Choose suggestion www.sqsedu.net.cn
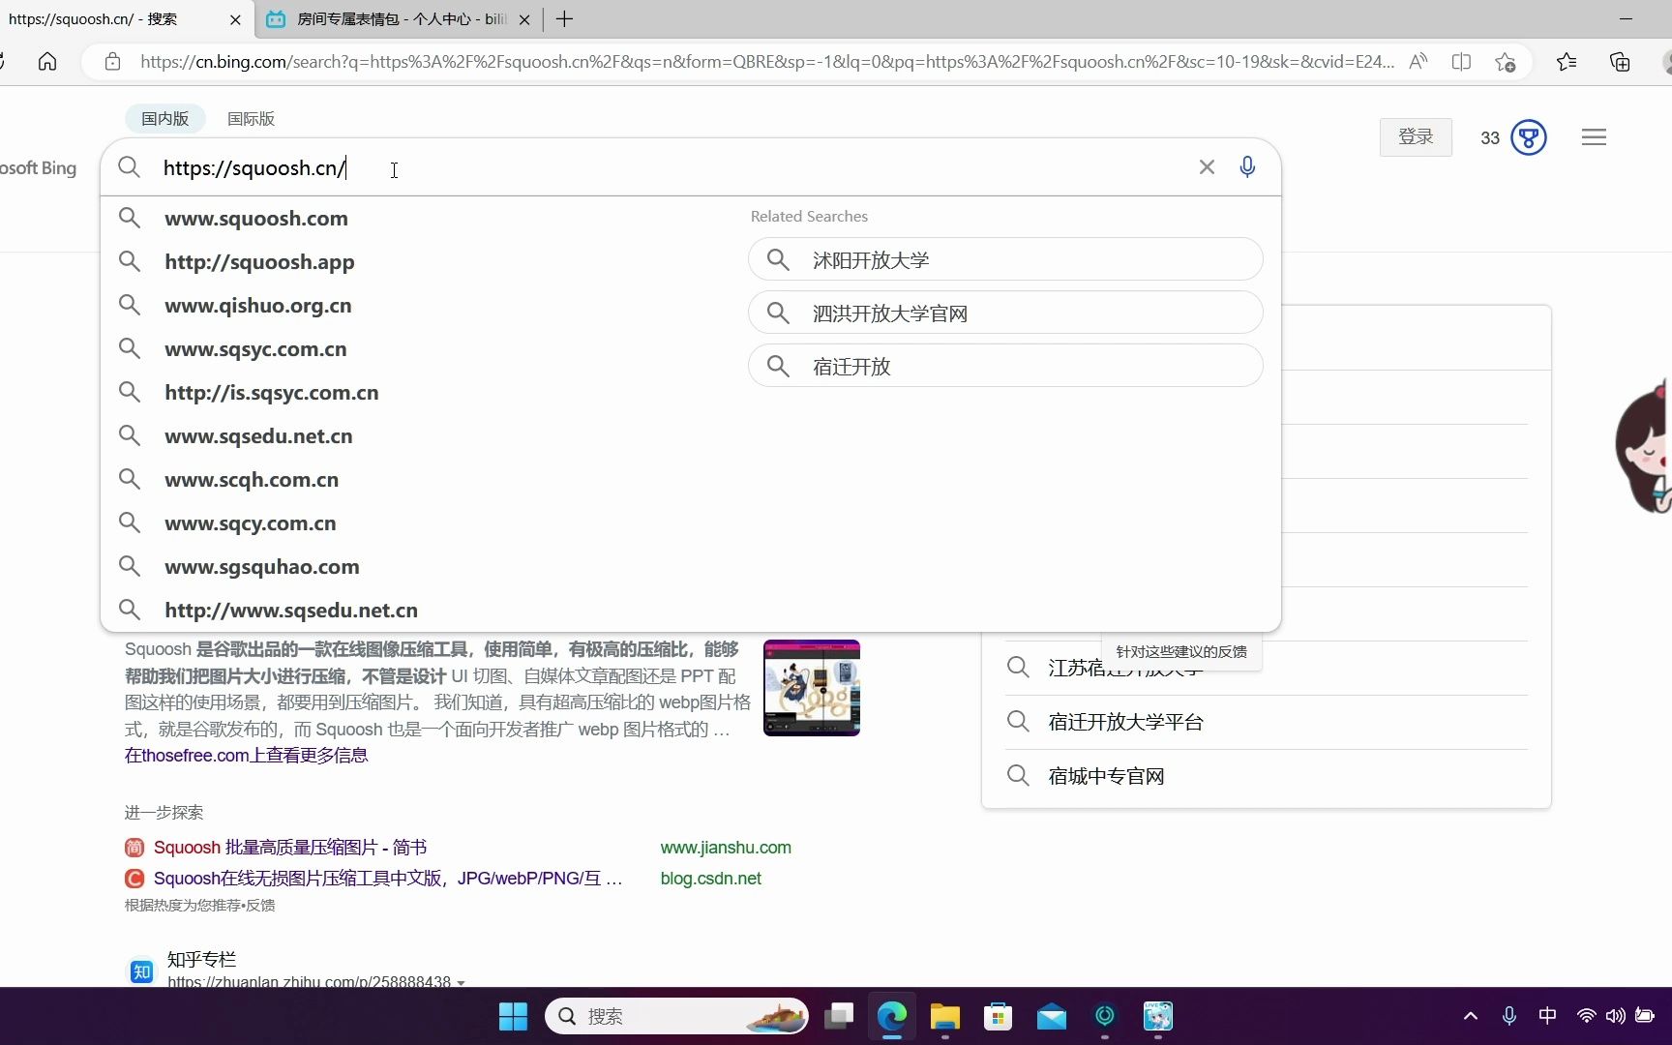1672x1045 pixels. pos(258,436)
